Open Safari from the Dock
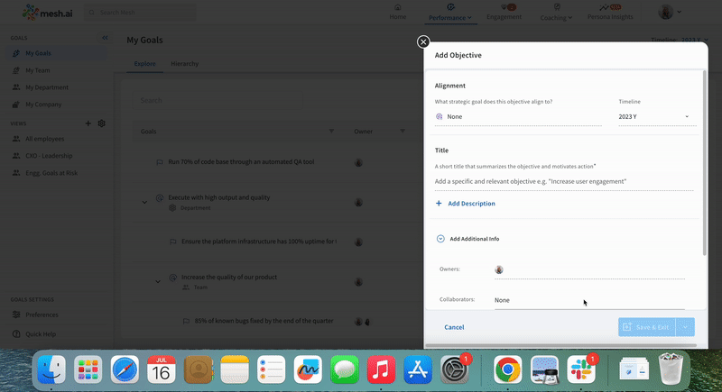Viewport: 722px width, 392px height. tap(125, 369)
